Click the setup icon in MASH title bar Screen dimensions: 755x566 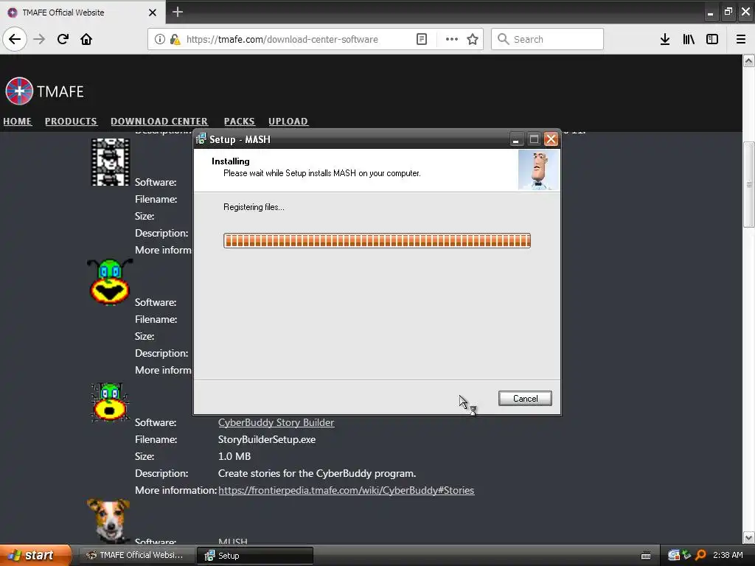click(201, 139)
